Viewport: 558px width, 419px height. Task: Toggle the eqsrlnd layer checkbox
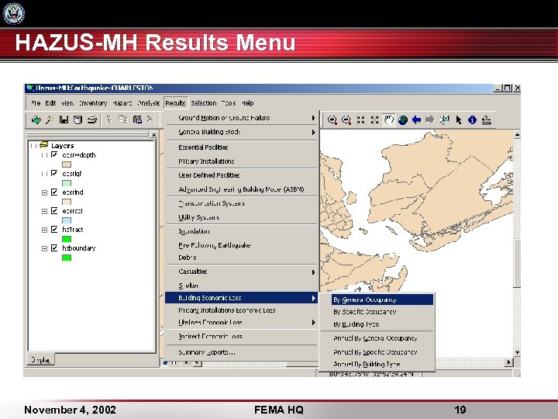click(54, 192)
